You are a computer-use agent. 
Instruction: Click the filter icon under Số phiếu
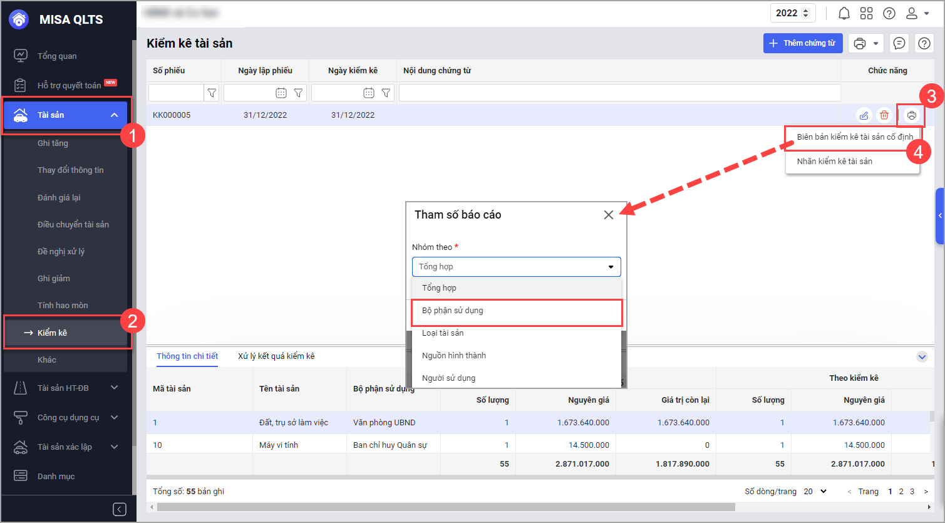[212, 93]
